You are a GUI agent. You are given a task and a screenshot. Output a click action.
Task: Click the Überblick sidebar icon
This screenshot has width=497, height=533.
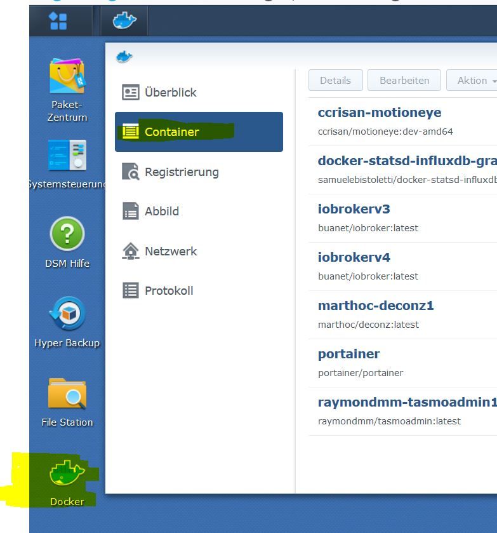(x=131, y=92)
